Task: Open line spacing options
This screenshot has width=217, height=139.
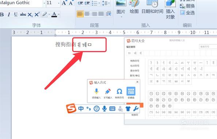Action: click(x=106, y=3)
